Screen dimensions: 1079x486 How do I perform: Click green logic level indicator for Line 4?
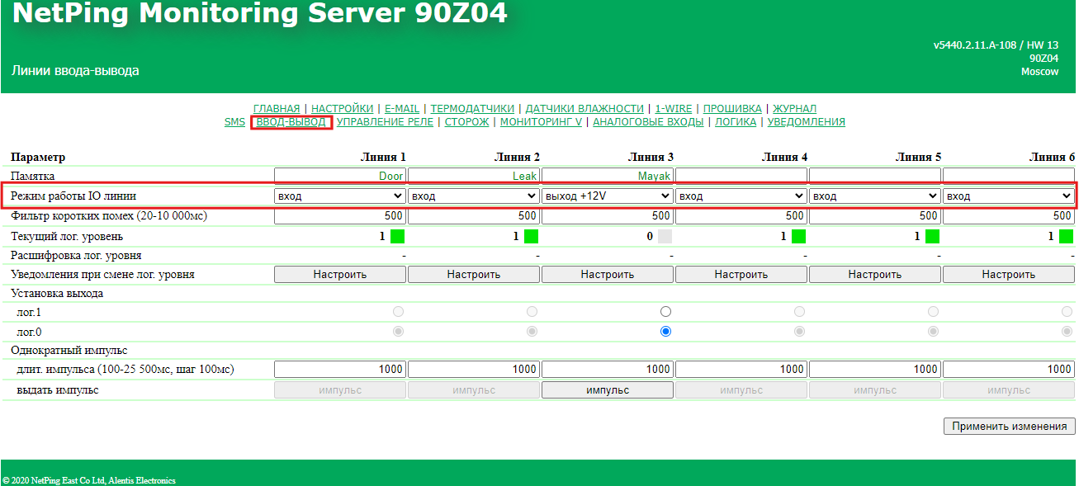[x=798, y=236]
